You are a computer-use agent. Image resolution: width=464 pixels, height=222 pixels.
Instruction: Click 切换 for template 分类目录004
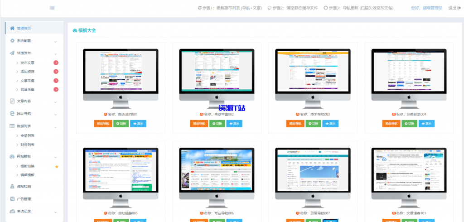click(409, 124)
